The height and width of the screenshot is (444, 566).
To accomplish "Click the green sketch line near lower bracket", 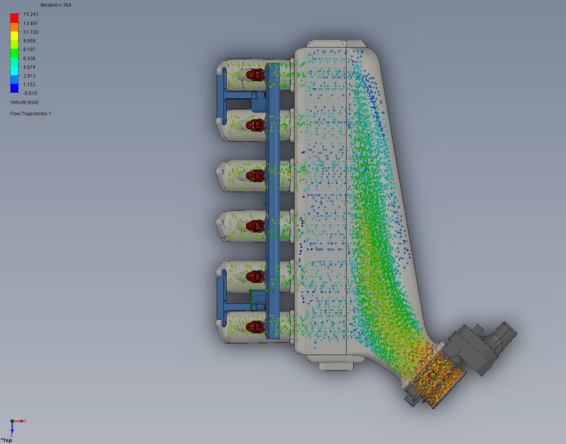I will [259, 290].
